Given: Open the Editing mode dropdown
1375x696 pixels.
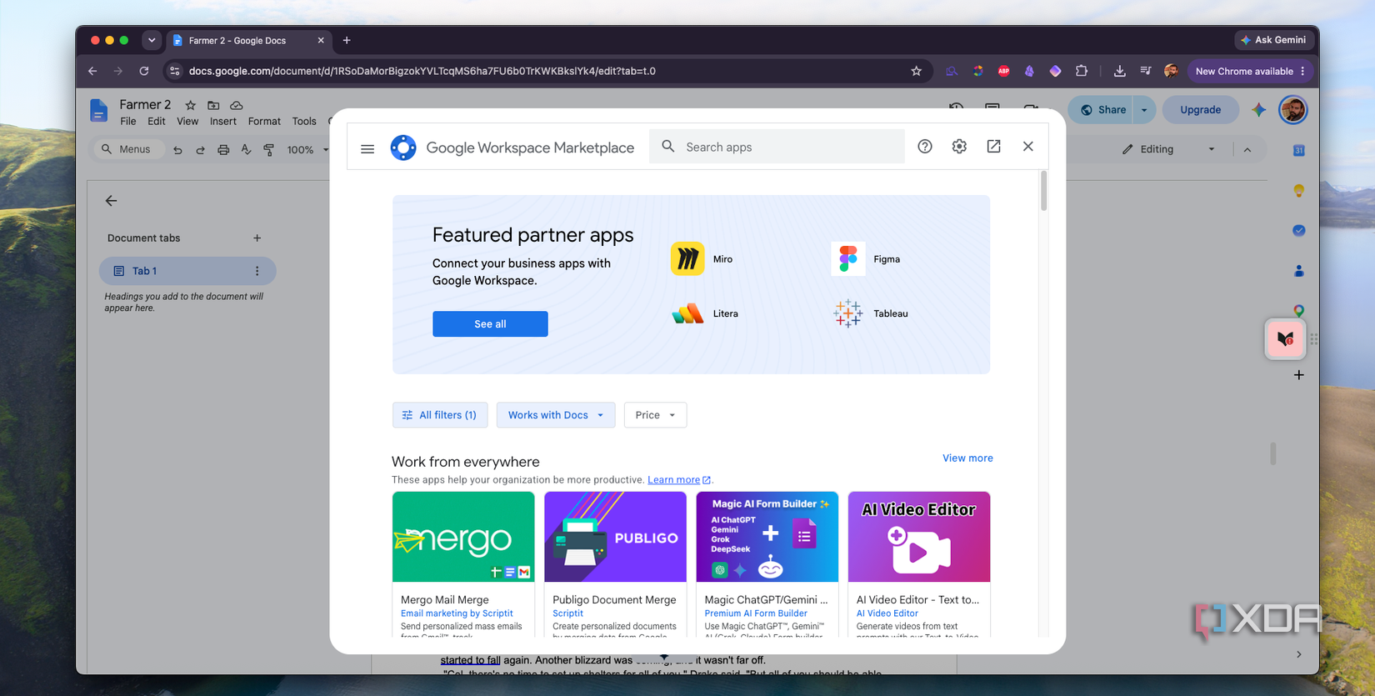Looking at the screenshot, I should [x=1168, y=149].
